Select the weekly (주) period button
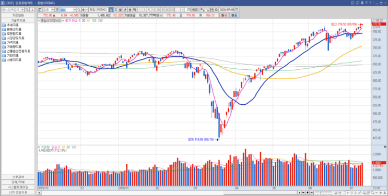388x196 pixels. (x=115, y=9)
